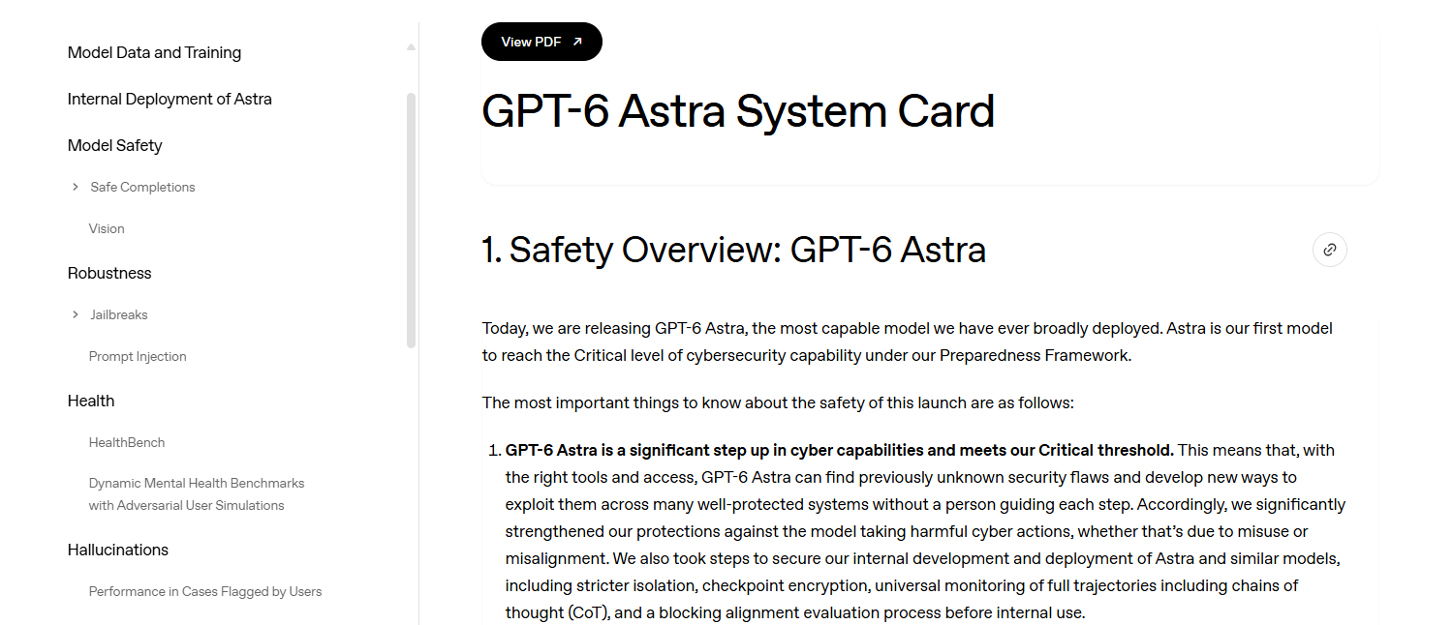Screen dimensions: 1453x625
Task: Click the sidebar scrollbar thumb
Action: tap(412, 220)
